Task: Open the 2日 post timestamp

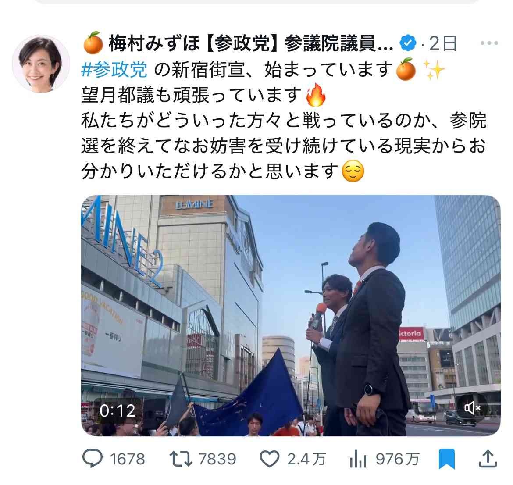Action: pyautogui.click(x=442, y=43)
